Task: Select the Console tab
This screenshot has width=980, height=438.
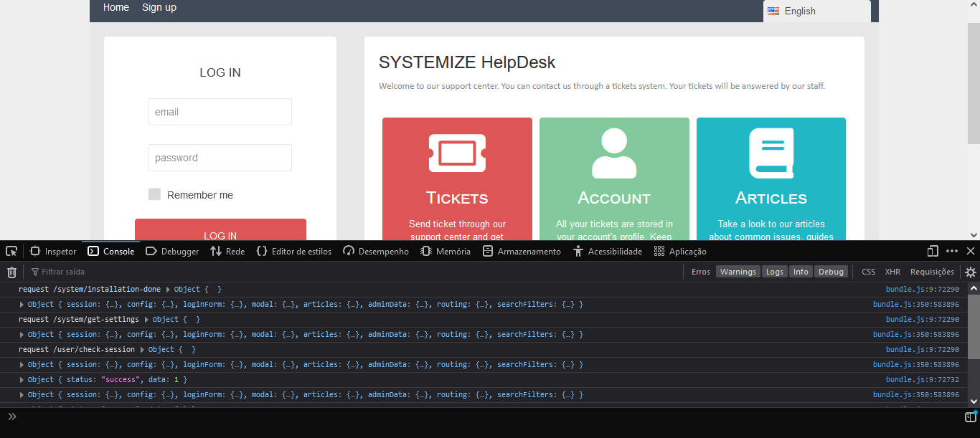Action: [x=111, y=251]
